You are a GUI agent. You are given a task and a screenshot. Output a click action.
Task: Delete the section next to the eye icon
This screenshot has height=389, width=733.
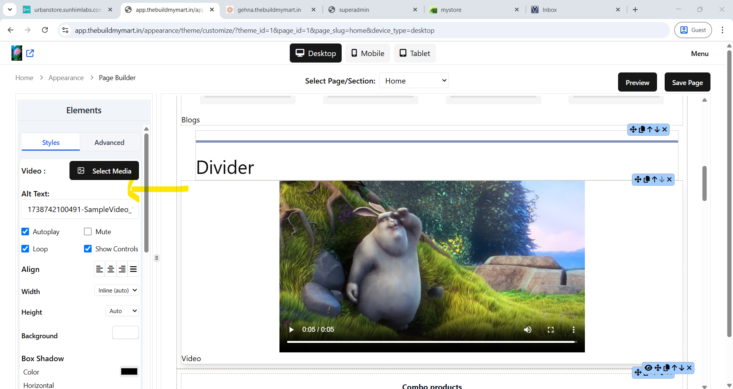689,368
